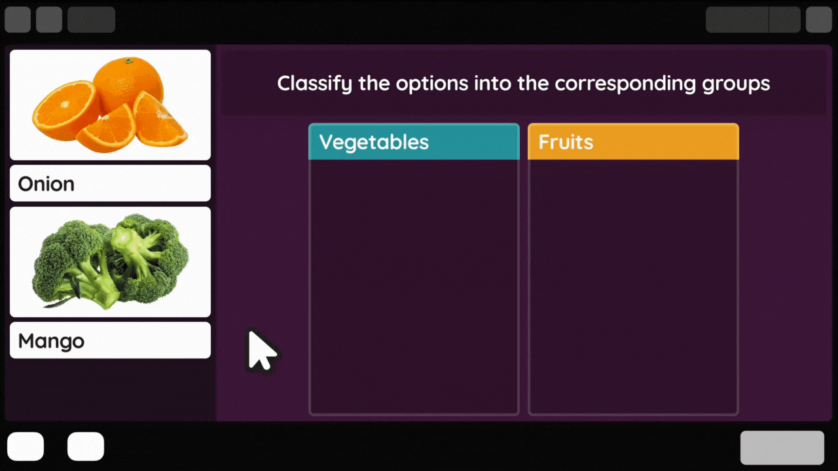Screen dimensions: 838x471
Task: Click the wide segment of the top-right split button
Action: point(737,20)
